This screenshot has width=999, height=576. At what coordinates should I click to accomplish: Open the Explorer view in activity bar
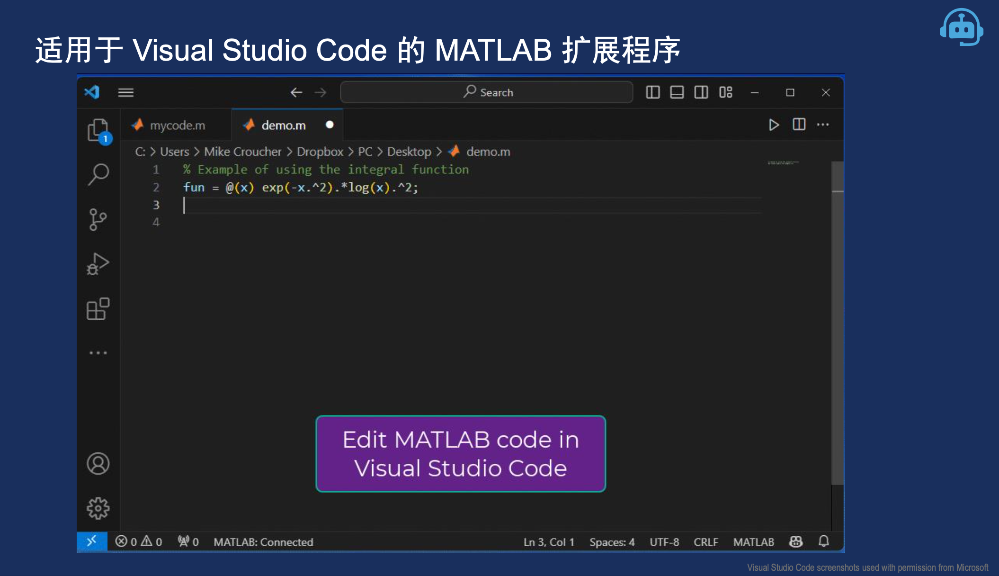point(98,130)
